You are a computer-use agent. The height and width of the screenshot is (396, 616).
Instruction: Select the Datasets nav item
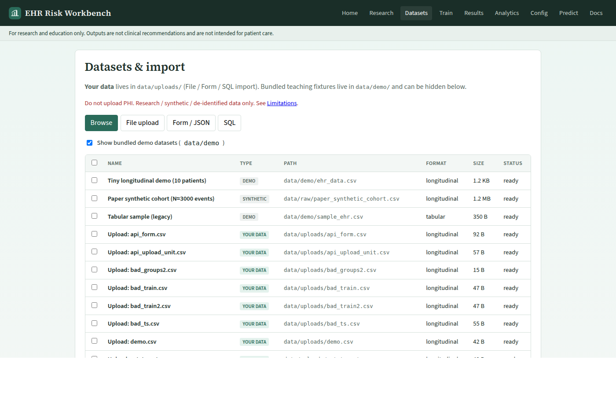pyautogui.click(x=416, y=13)
